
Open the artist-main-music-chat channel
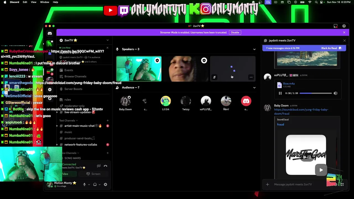click(x=83, y=126)
